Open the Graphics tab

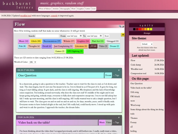click(x=80, y=9)
